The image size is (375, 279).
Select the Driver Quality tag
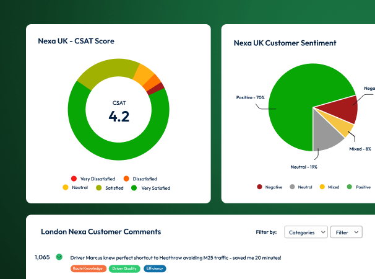(x=124, y=268)
